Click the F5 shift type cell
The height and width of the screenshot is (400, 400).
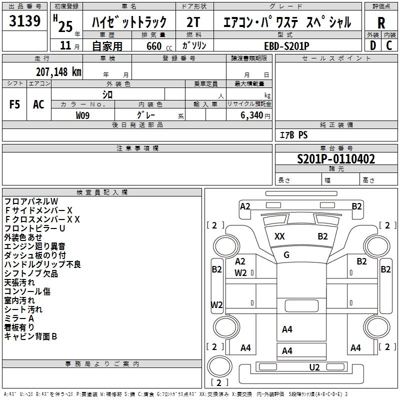coord(15,104)
